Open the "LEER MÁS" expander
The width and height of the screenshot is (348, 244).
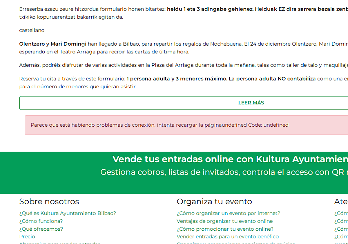251,103
